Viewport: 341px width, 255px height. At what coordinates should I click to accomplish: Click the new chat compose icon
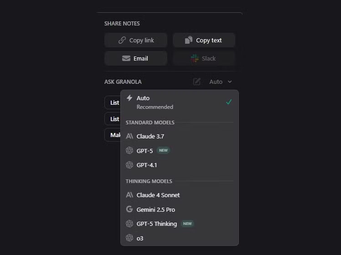point(197,82)
